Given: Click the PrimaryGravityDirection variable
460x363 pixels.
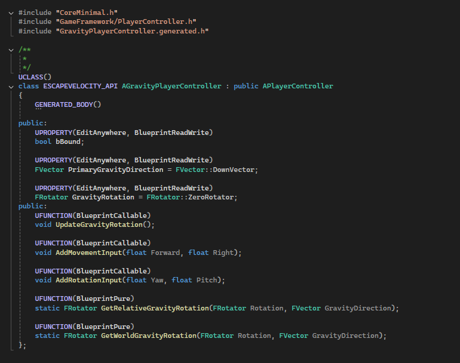Looking at the screenshot, I should pyautogui.click(x=115, y=170).
